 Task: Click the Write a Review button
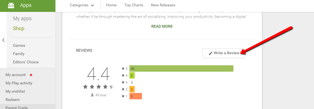[x=224, y=53]
